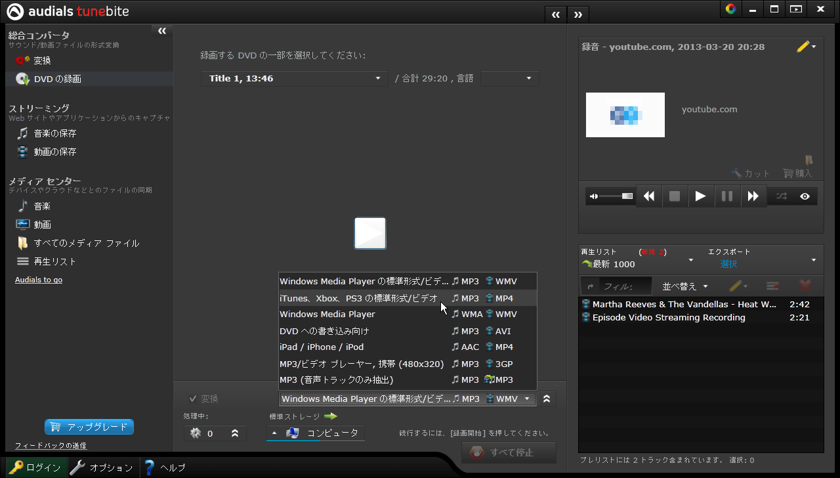Image resolution: width=840 pixels, height=478 pixels.
Task: Select Windows Media Player WMA WMV option
Action: (408, 314)
